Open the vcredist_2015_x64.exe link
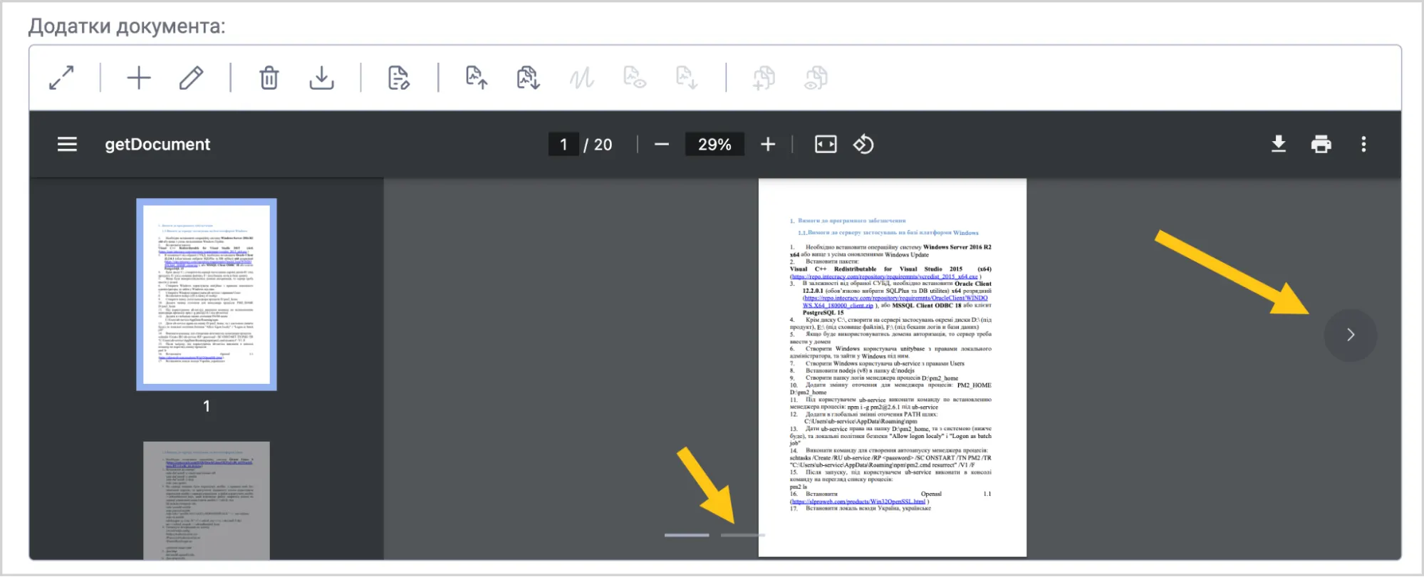 tap(885, 276)
